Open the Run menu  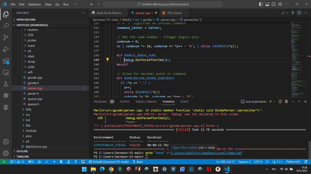point(66,4)
